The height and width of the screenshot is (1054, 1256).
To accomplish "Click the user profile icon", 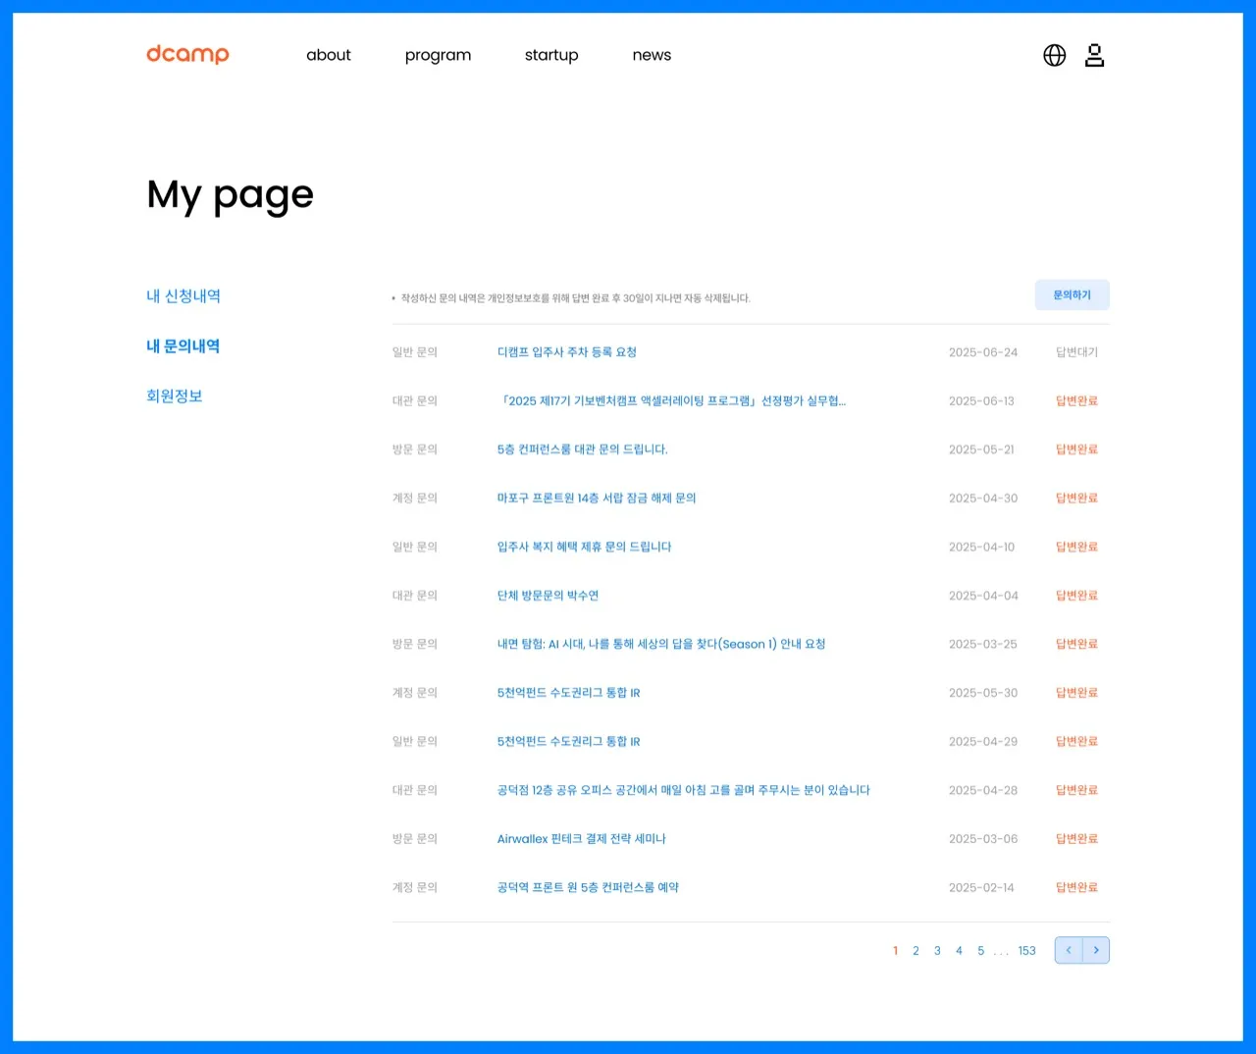I will (x=1094, y=56).
